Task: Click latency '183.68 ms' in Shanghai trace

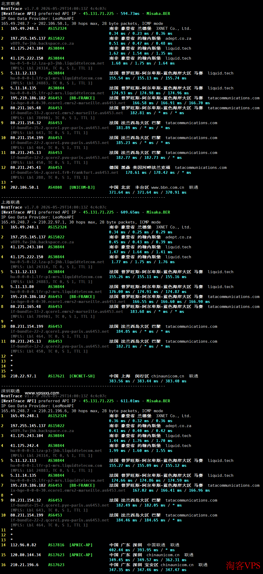Action: pos(141,312)
